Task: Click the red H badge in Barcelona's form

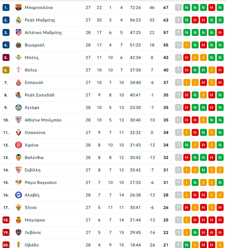Action: pos(211,8)
